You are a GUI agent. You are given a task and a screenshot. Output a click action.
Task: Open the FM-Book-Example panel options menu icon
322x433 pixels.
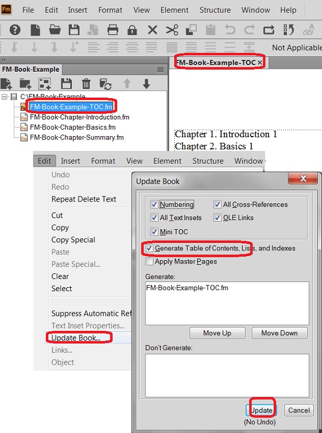coord(160,69)
